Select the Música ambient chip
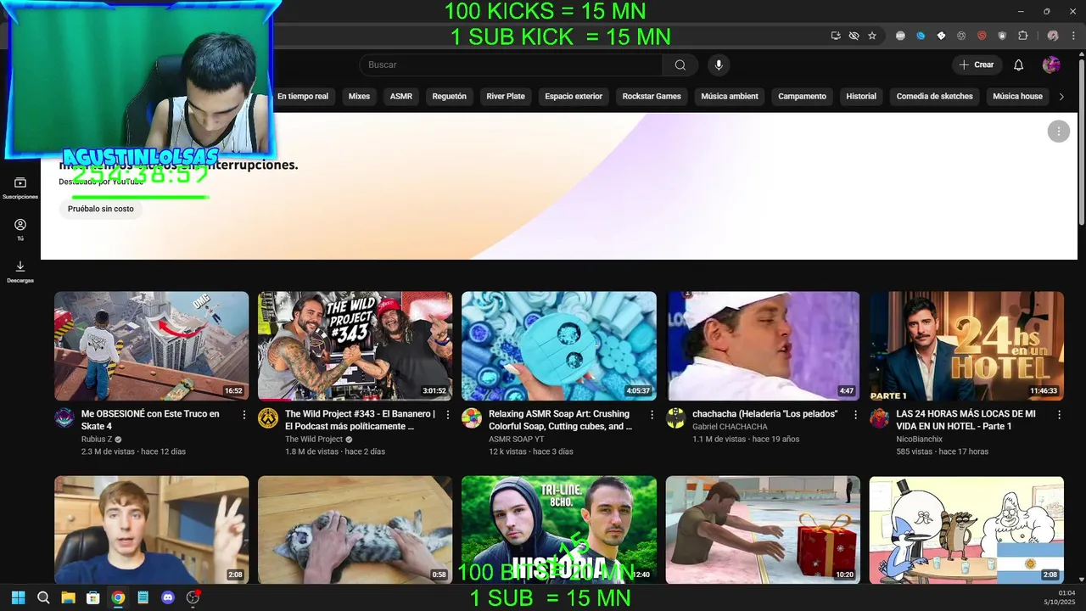This screenshot has width=1086, height=611. 730,97
